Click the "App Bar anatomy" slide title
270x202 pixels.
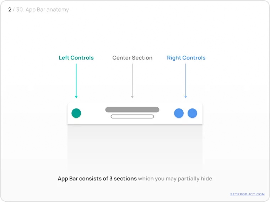47,10
